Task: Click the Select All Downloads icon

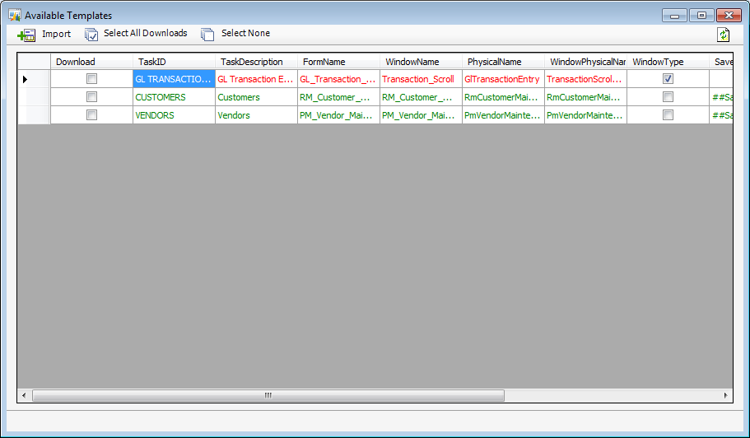Action: coord(91,35)
